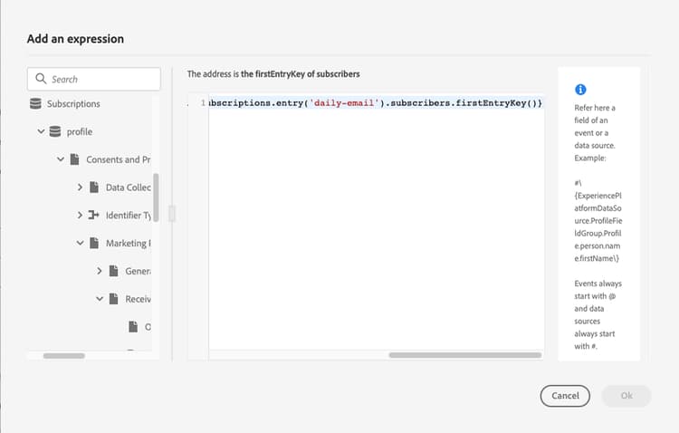
Task: Select the Subscriptions data source label
Action: coord(73,103)
